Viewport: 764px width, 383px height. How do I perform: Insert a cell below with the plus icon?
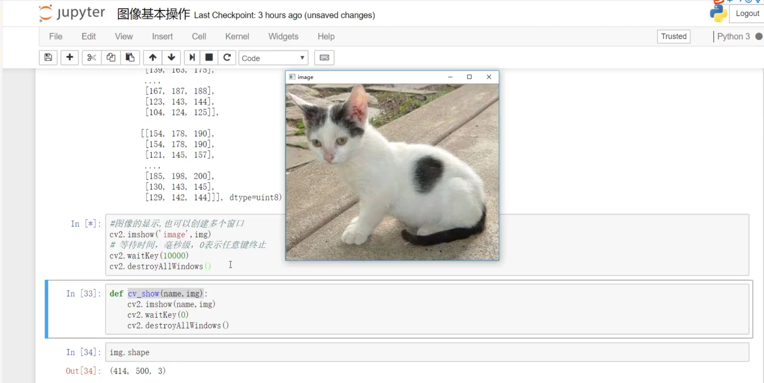tap(70, 58)
